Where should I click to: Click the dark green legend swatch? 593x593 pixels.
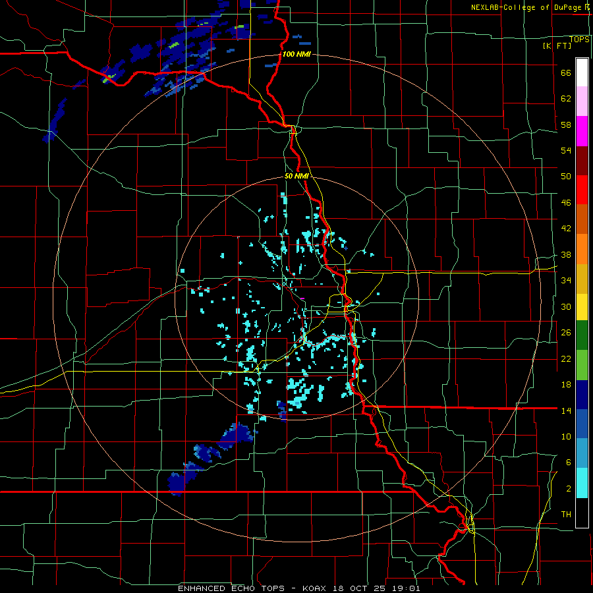[582, 335]
